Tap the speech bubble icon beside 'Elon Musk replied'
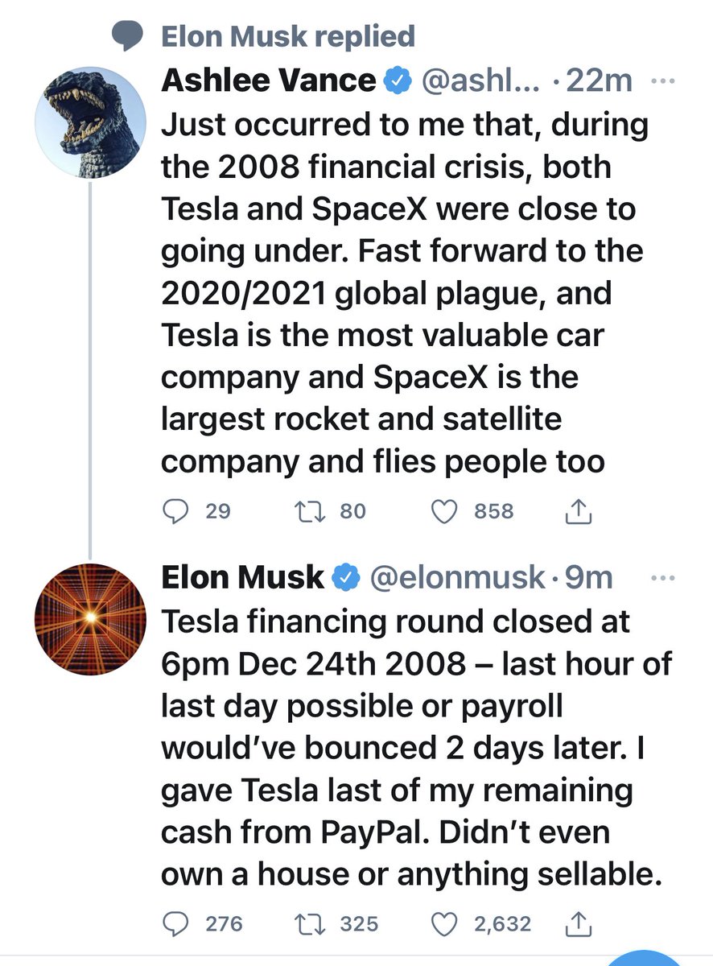 point(126,35)
